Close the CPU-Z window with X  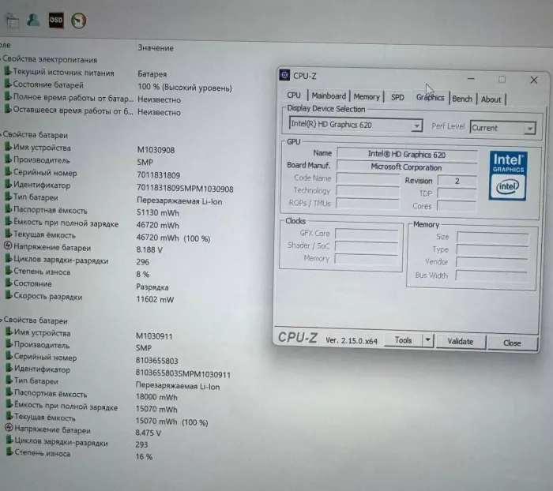pos(534,81)
